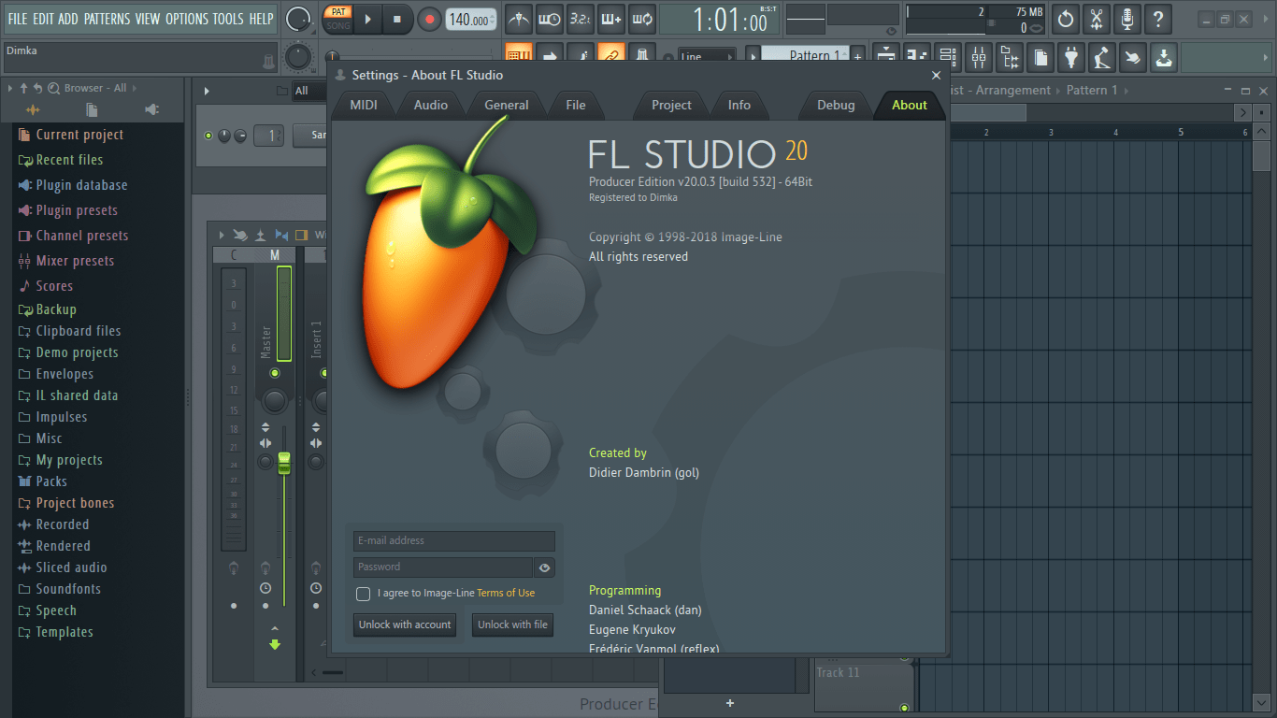Open the PATTERNS menu

click(107, 19)
